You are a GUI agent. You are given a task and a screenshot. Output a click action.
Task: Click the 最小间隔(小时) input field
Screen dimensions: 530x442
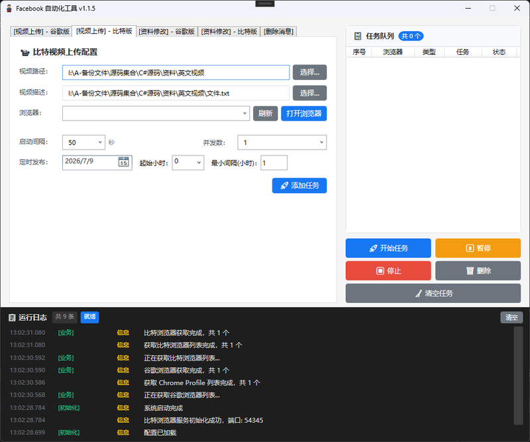[x=274, y=163]
